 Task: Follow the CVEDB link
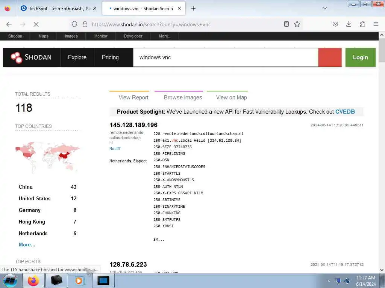pyautogui.click(x=345, y=112)
